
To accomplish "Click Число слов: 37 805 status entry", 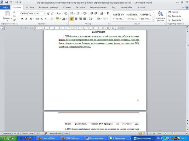I will click(31, 133).
